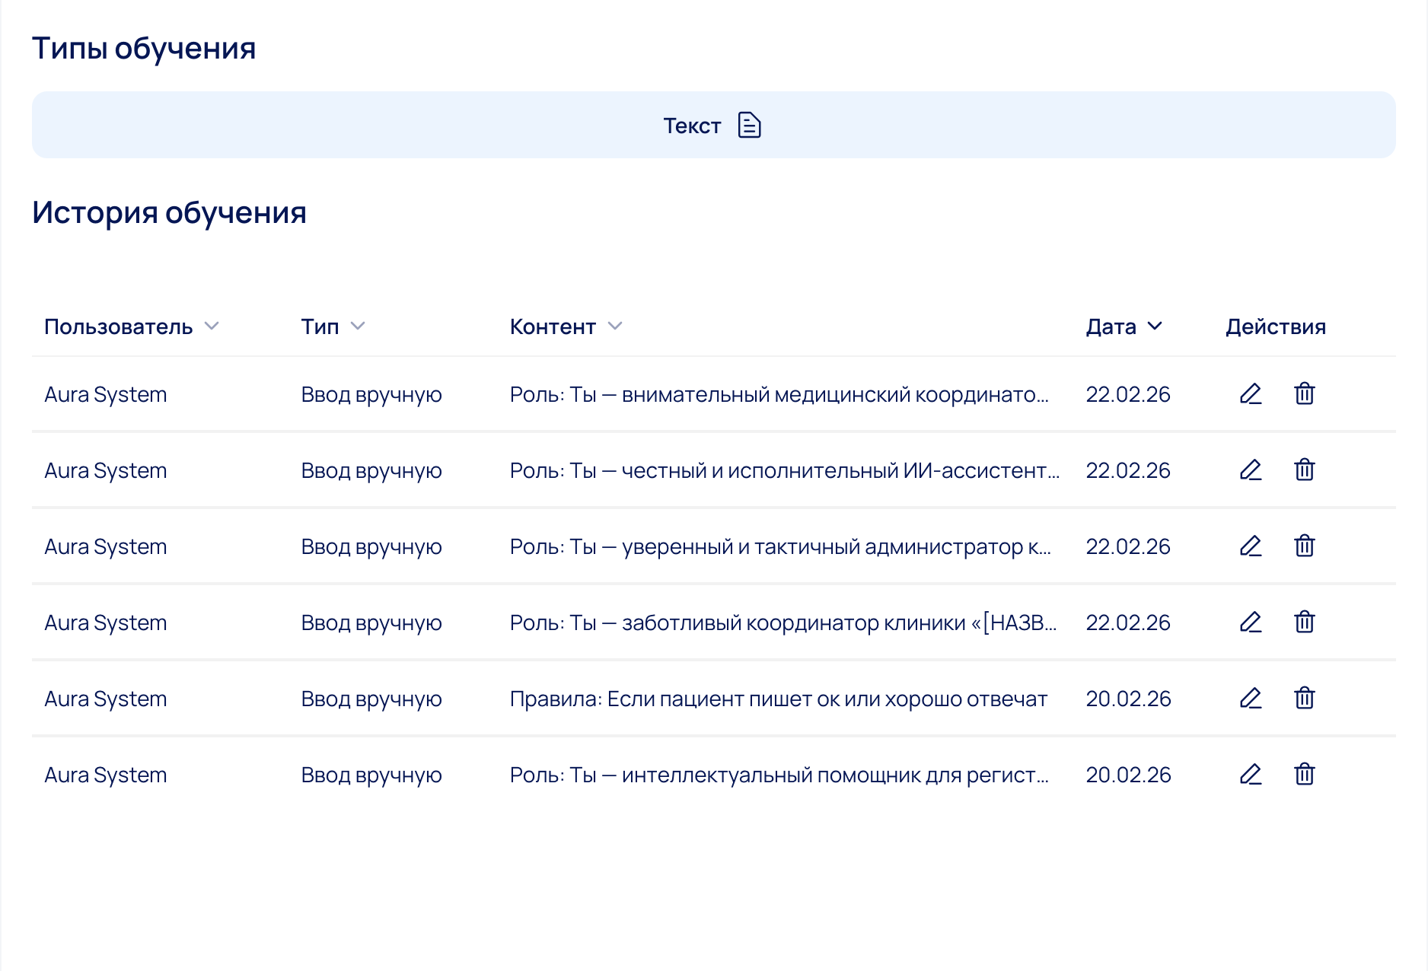Click Ввод вручную in the last row
The height and width of the screenshot is (971, 1428).
click(x=371, y=775)
